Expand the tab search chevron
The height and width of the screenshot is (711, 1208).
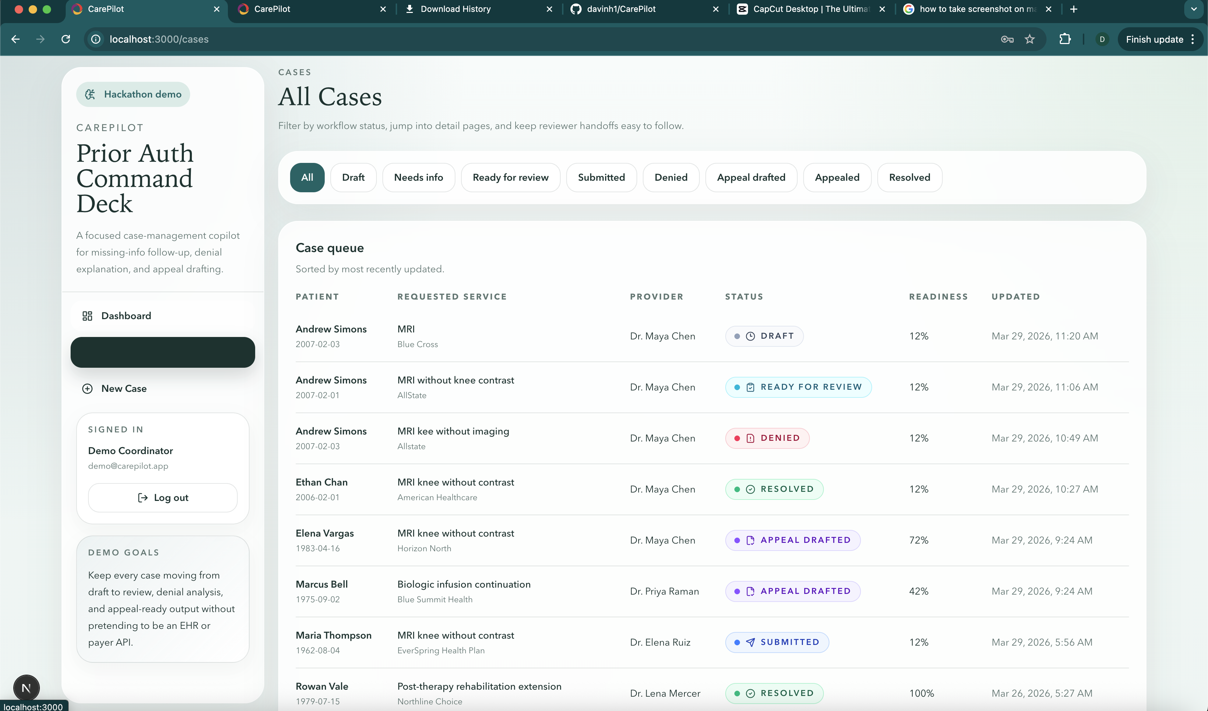[x=1194, y=9]
